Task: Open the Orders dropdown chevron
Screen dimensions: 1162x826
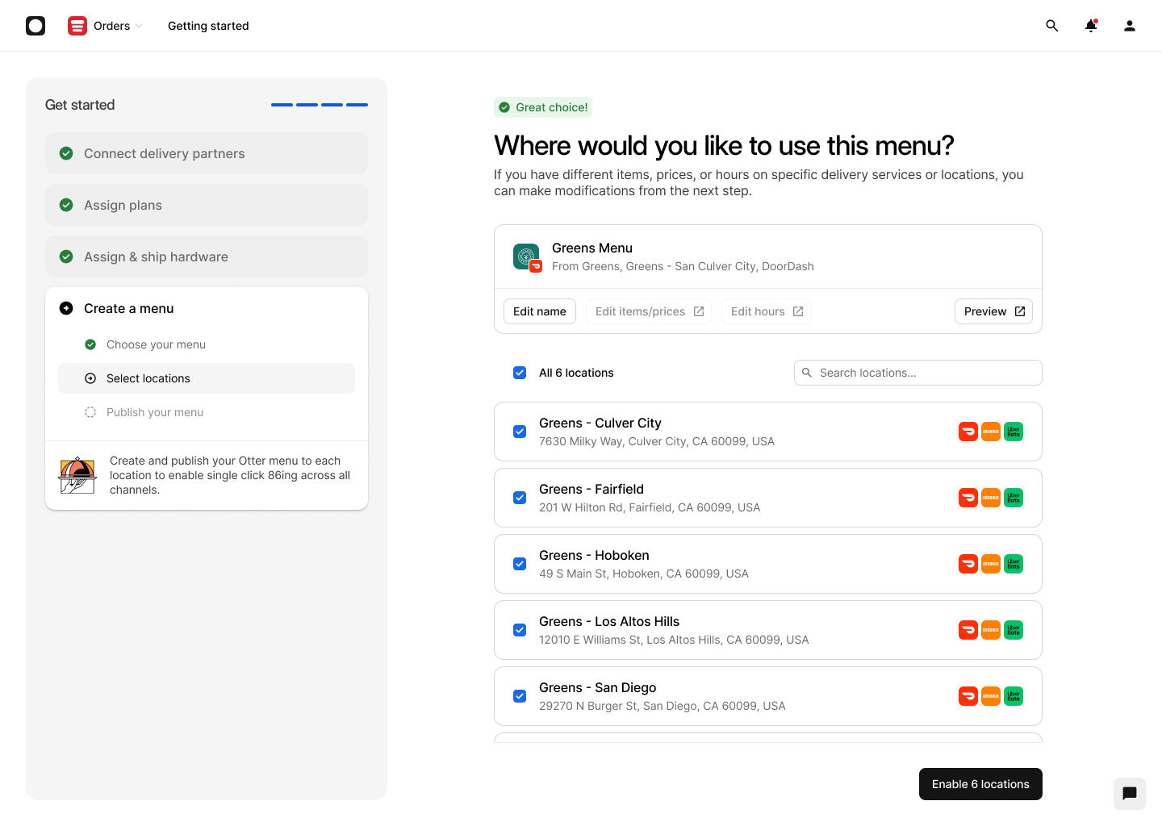Action: [139, 25]
